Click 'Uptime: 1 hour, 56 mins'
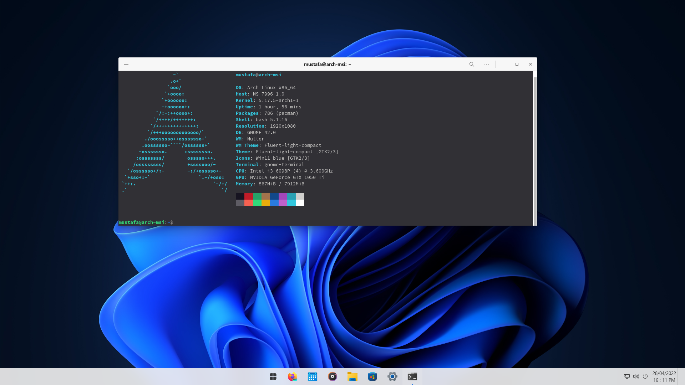The width and height of the screenshot is (685, 385). [x=268, y=107]
